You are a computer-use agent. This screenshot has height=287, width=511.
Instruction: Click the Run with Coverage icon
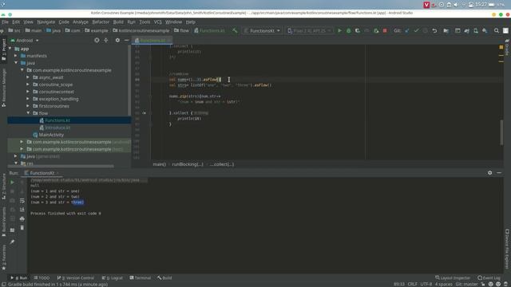[358, 30]
